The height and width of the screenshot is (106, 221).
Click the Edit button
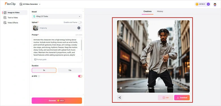pyautogui.click(x=166, y=98)
